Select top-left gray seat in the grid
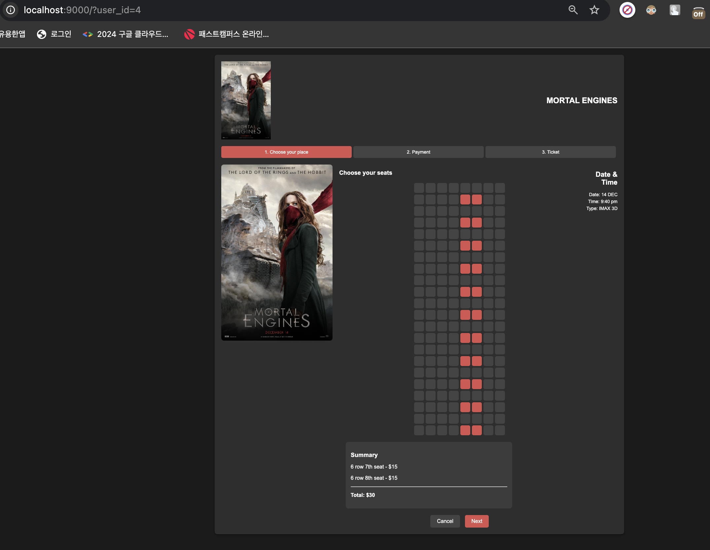710x550 pixels. tap(419, 188)
